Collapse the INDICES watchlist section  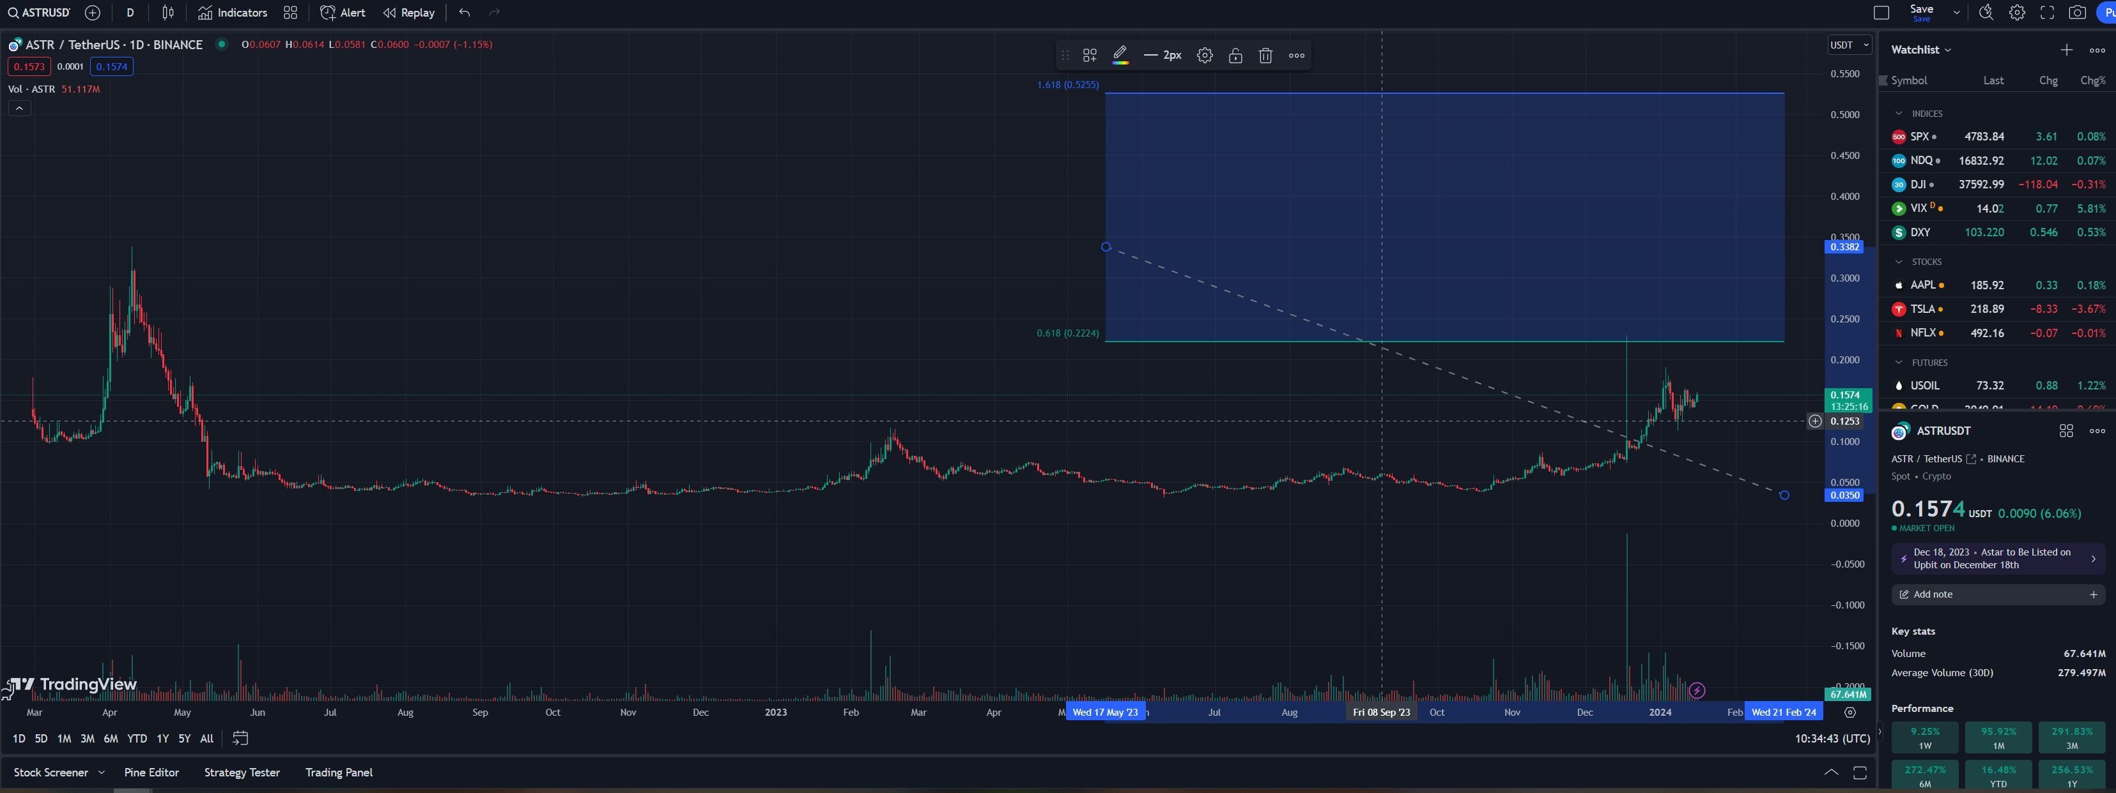tap(1898, 113)
